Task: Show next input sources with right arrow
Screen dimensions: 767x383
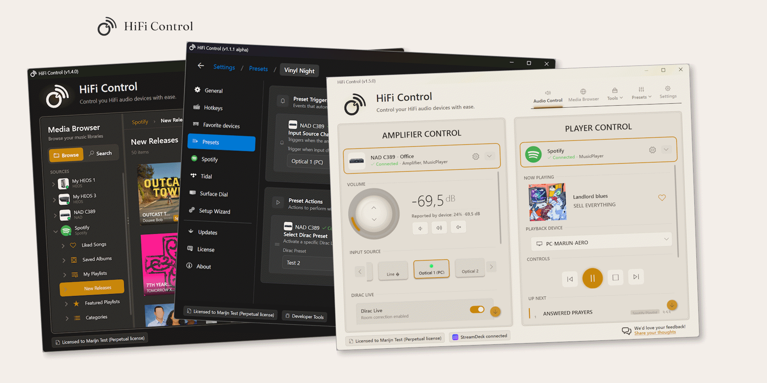Action: [x=491, y=267]
